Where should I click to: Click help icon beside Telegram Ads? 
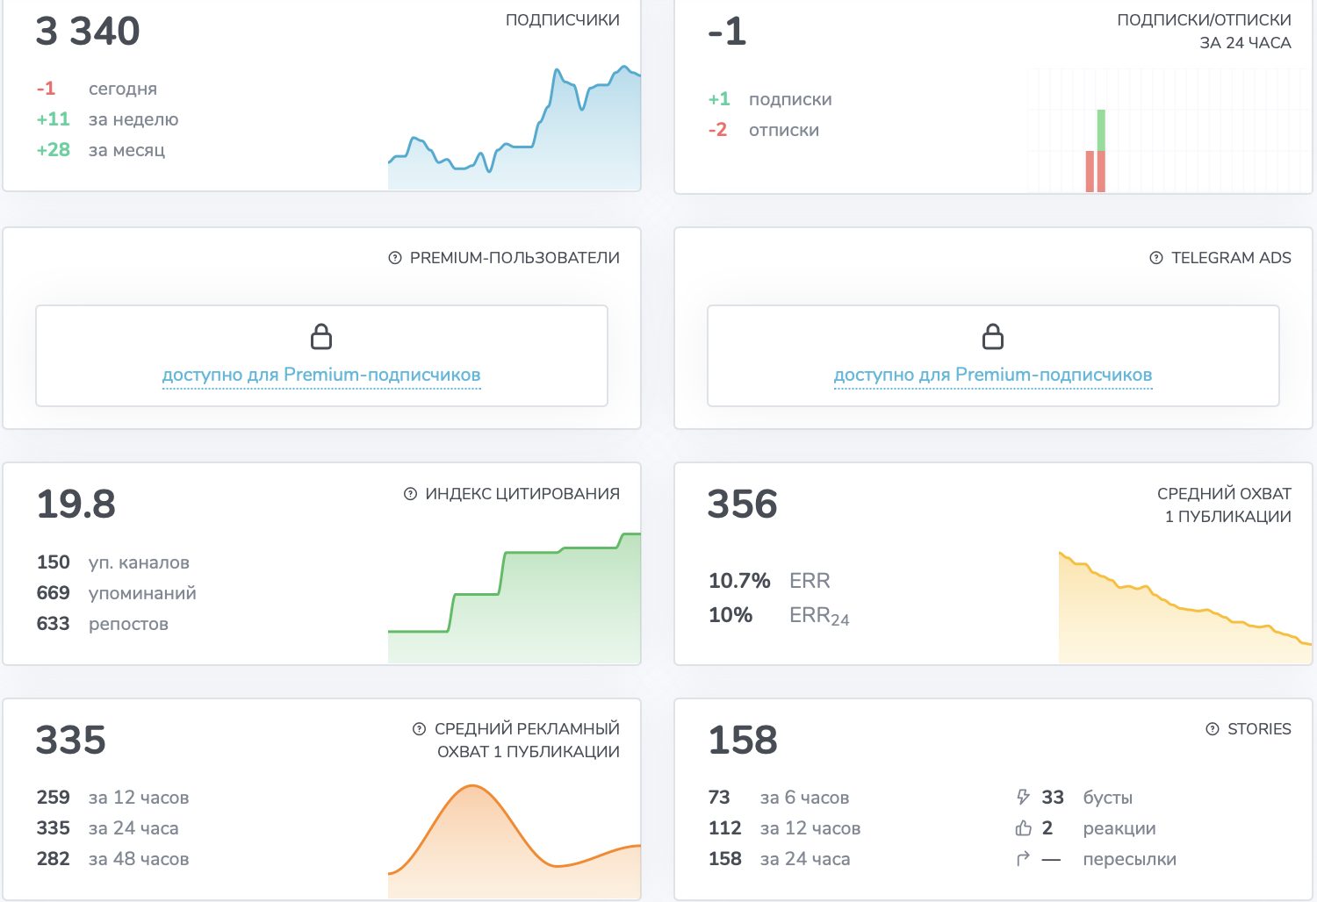1156,258
